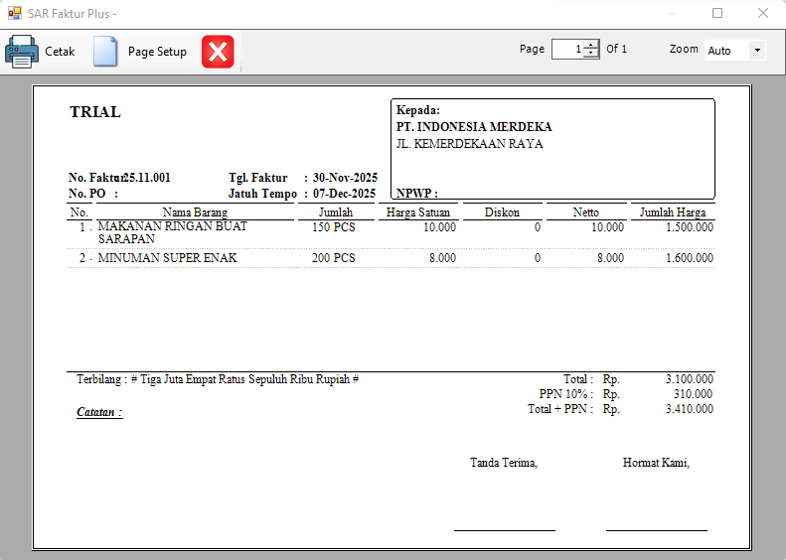Open the Zoom dropdown arrow

pos(757,50)
